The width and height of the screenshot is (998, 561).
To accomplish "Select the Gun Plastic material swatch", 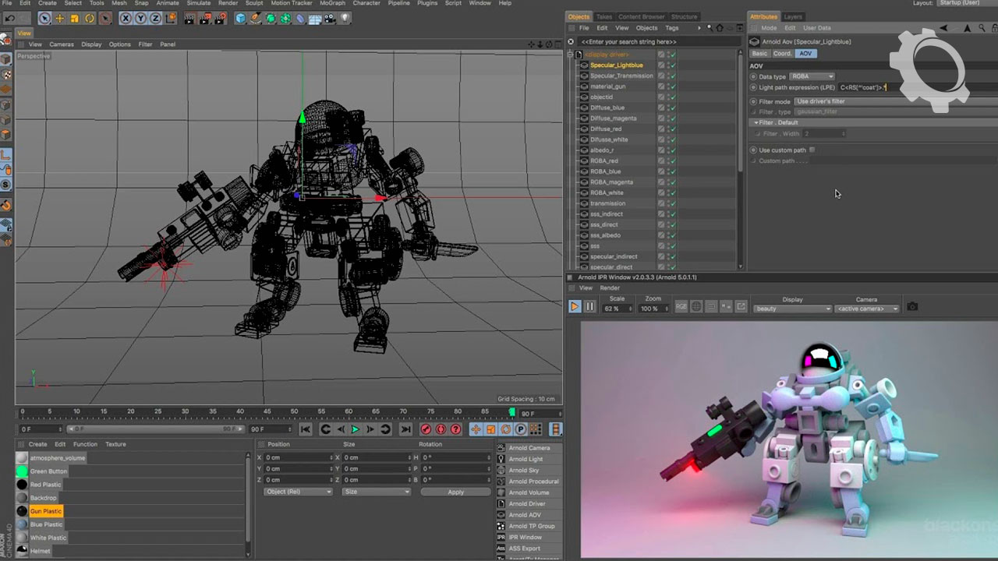I will click(x=22, y=511).
